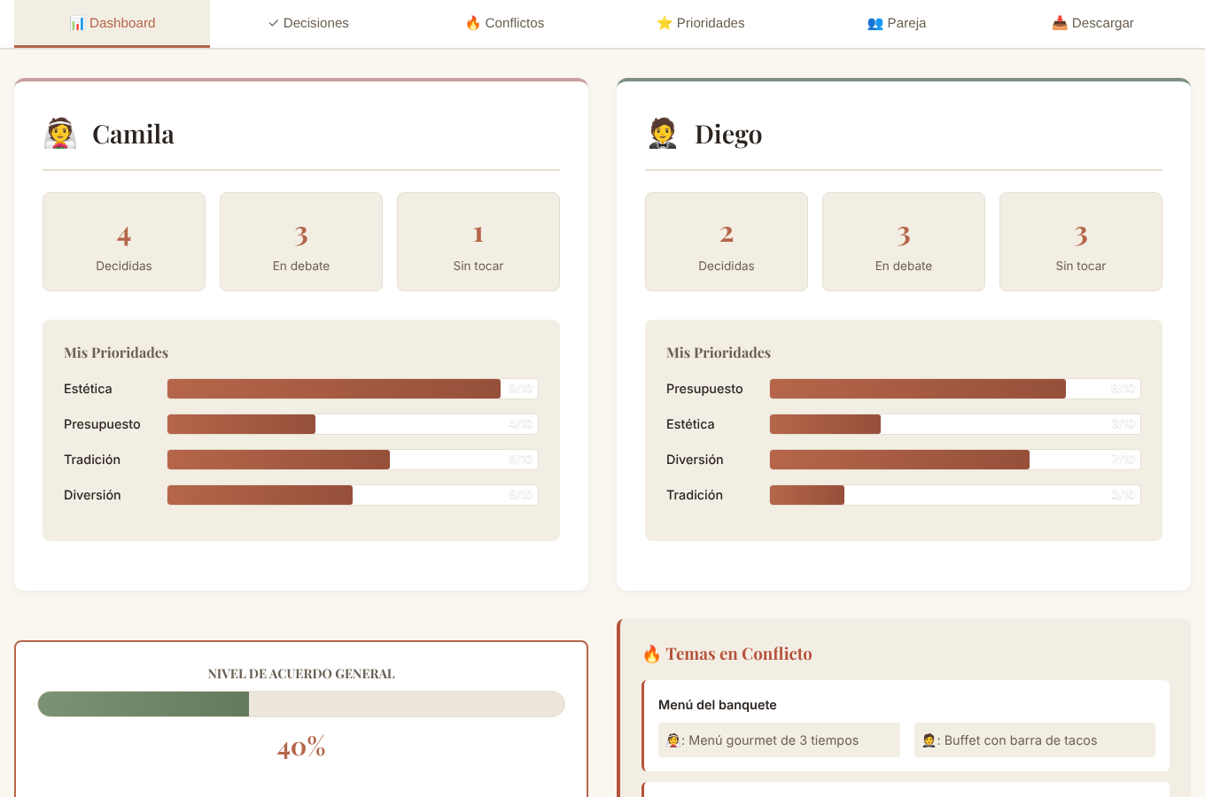Click Mis Prioridades heading in Camila's card
This screenshot has width=1205, height=797.
coord(116,352)
